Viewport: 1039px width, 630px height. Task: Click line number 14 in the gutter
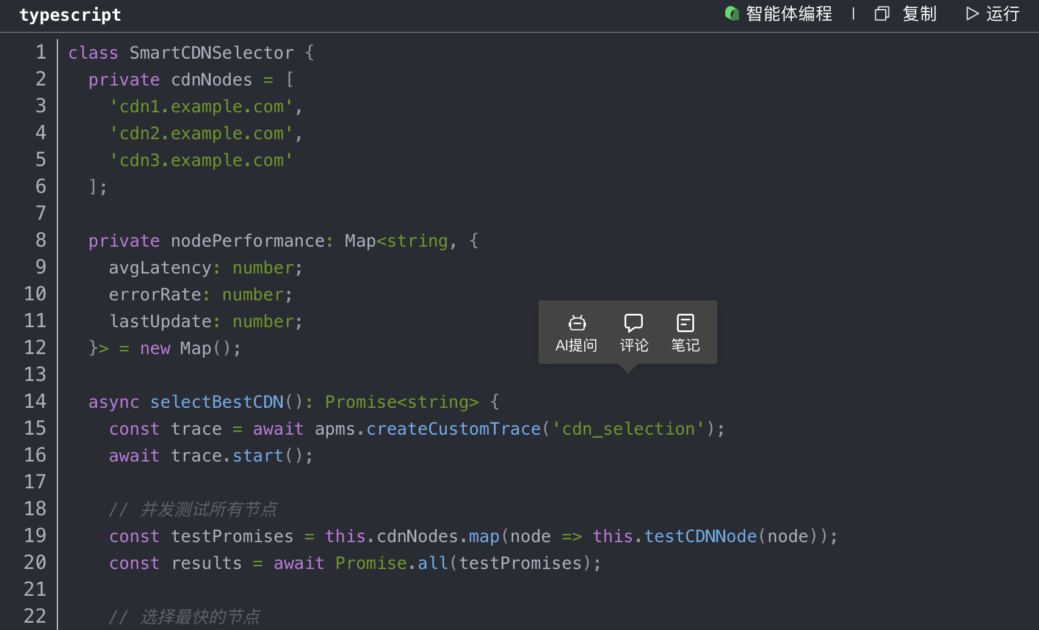coord(35,401)
